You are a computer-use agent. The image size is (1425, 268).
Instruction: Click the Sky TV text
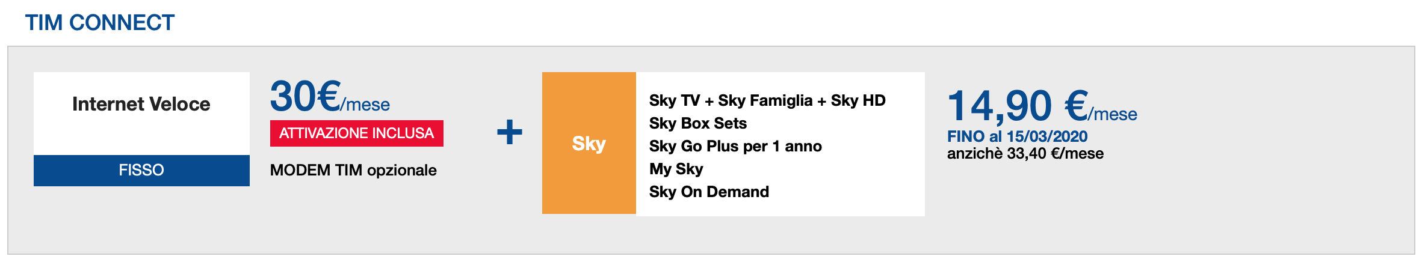click(674, 100)
